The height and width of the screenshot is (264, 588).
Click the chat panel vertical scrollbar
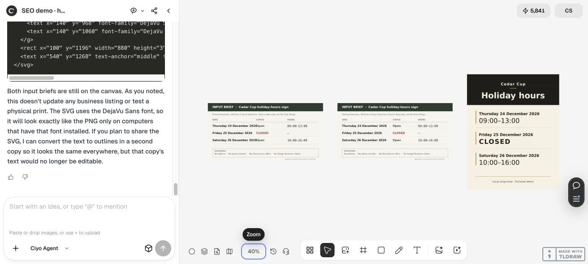pos(176,189)
